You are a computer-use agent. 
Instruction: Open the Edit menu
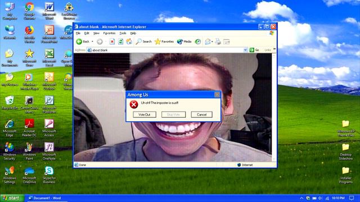pos(87,33)
